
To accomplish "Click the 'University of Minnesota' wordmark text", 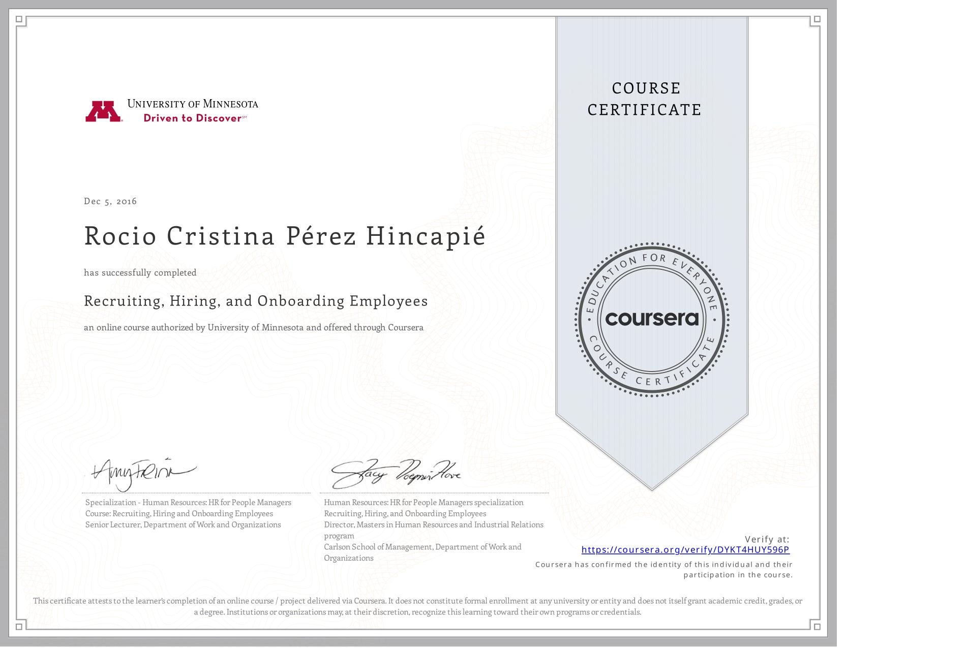I will 193,104.
